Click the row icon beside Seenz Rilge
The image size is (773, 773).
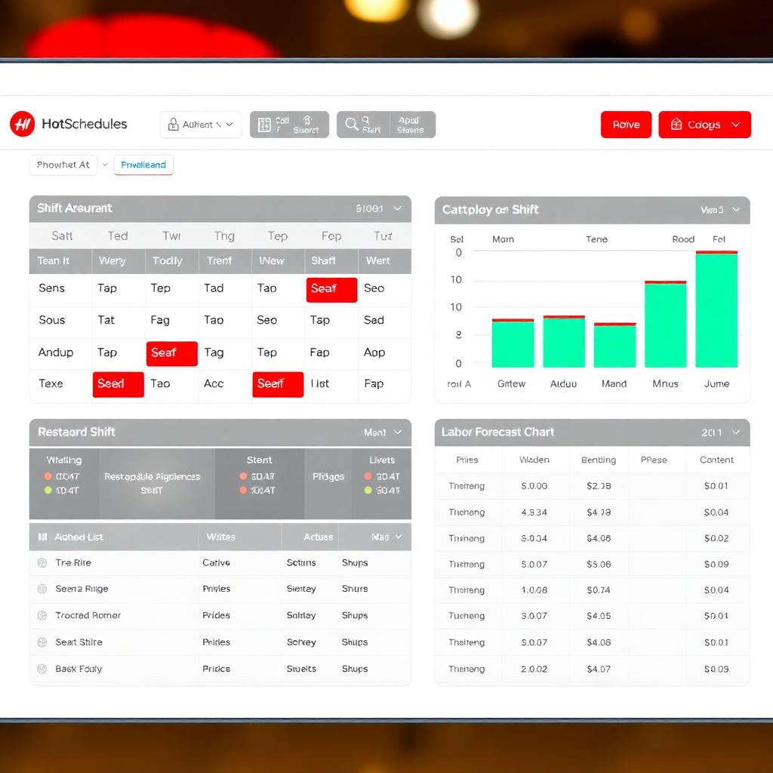point(42,589)
